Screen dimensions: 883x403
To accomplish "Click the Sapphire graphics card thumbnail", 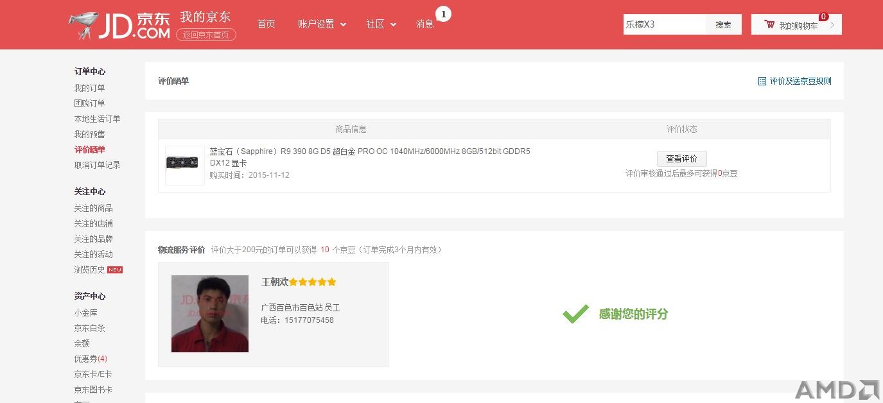I will [x=185, y=166].
